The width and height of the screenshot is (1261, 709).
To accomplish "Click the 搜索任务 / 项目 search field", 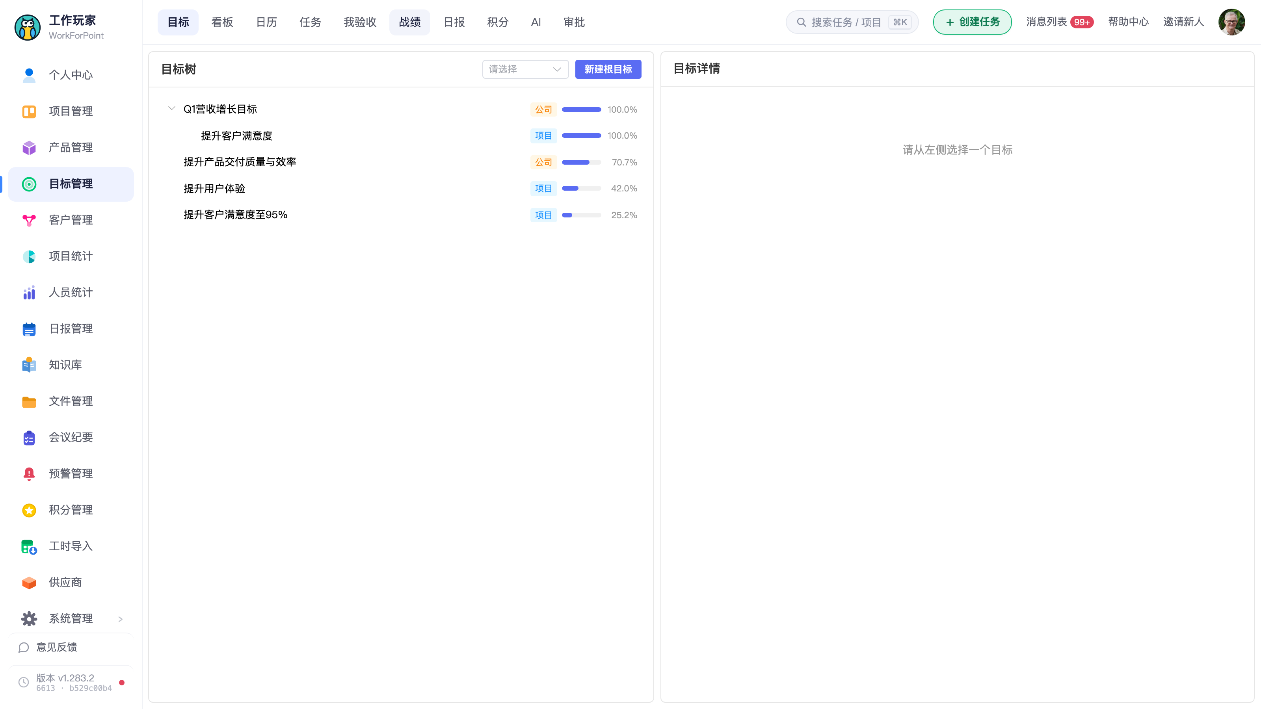I will pyautogui.click(x=852, y=22).
